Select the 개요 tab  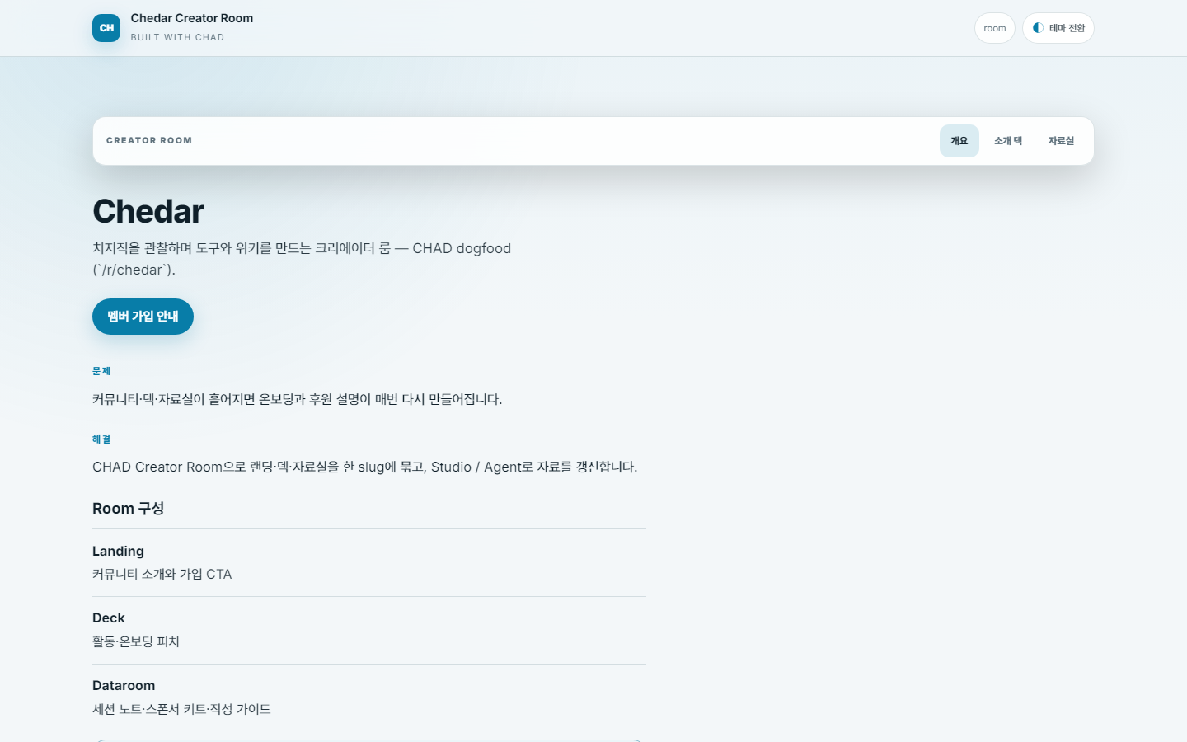point(959,141)
